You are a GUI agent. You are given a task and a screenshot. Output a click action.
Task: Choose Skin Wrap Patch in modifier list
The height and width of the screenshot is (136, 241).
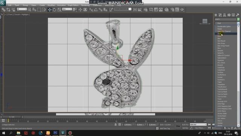226,46
